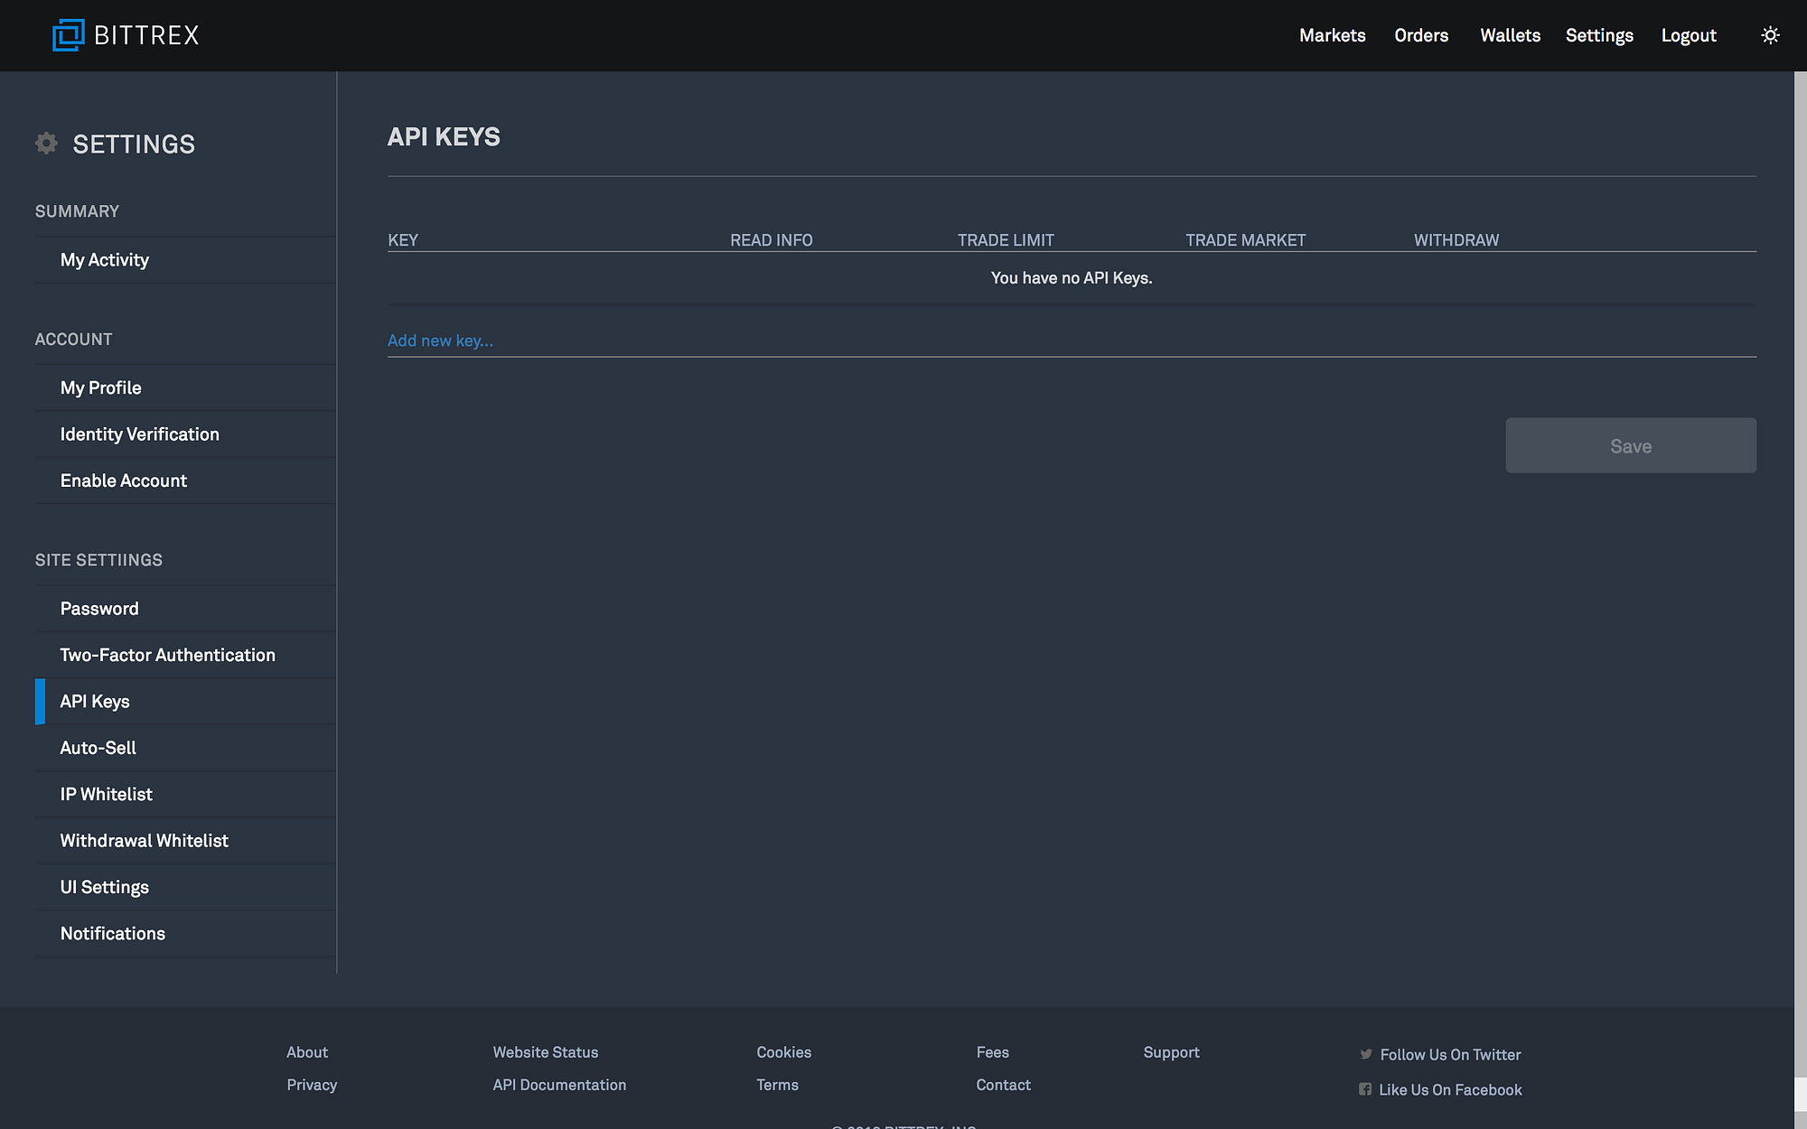Open Orders in top navigation
The image size is (1807, 1129).
(1421, 35)
